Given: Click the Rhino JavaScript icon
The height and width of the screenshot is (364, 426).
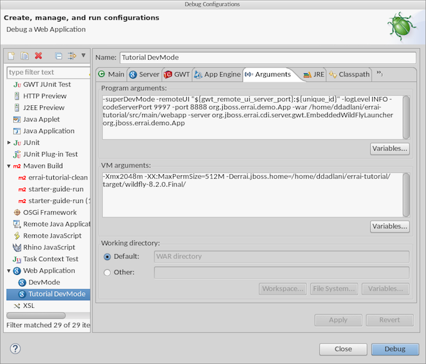Looking at the screenshot, I should coord(17,247).
